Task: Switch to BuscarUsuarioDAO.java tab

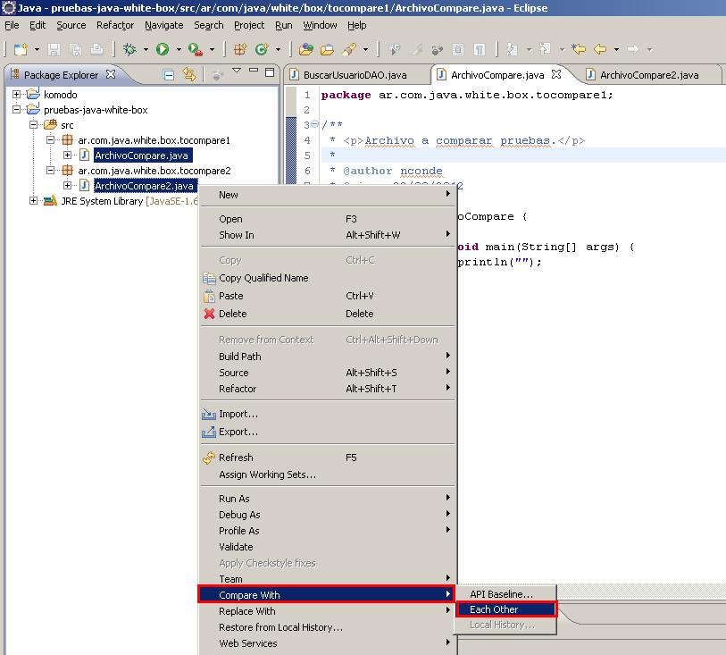Action: (355, 75)
